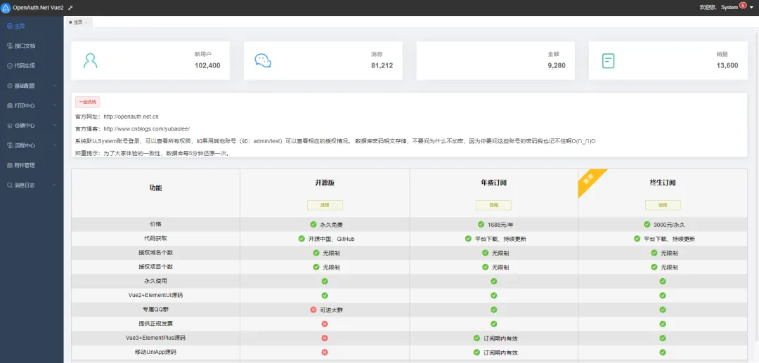759x363 pixels.
Task: Click 订阅期内有效 in Vue3+ElementPlus源码 row
Action: coord(500,338)
